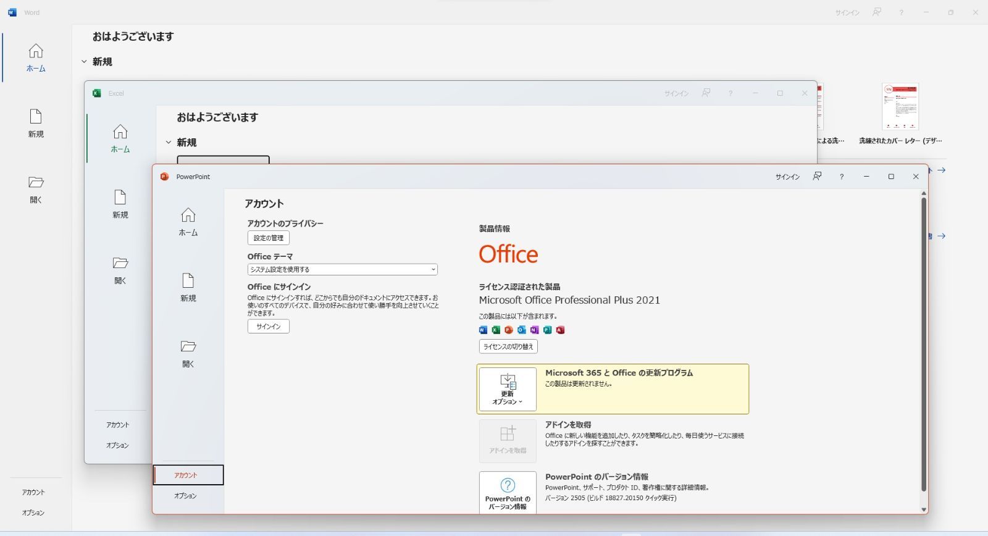The width and height of the screenshot is (988, 536).
Task: Open Options (オプション) in PowerPoint sidebar
Action: pyautogui.click(x=185, y=495)
